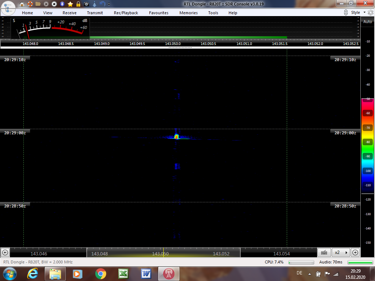Take a screenshot with the camera icon

click(x=86, y=4)
